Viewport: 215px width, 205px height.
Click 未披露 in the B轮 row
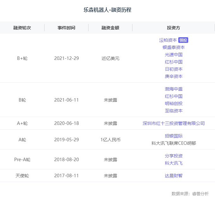pos(110,100)
